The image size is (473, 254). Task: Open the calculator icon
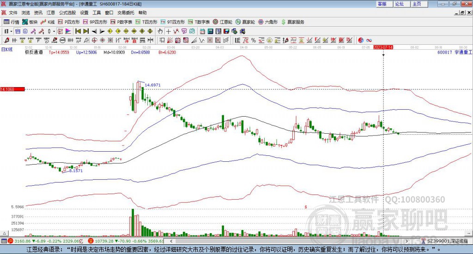[210, 31]
